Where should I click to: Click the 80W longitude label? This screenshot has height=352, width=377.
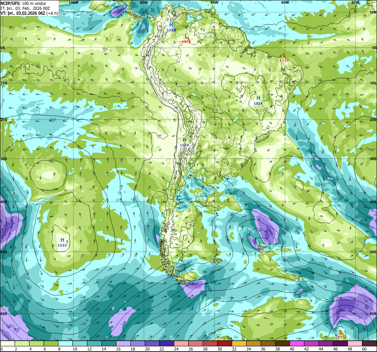pyautogui.click(x=144, y=2)
